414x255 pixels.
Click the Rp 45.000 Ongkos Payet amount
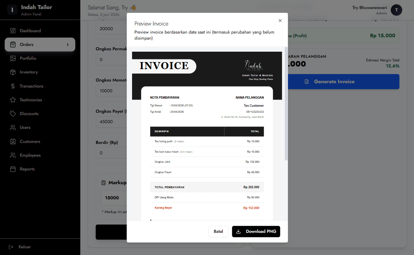click(253, 172)
